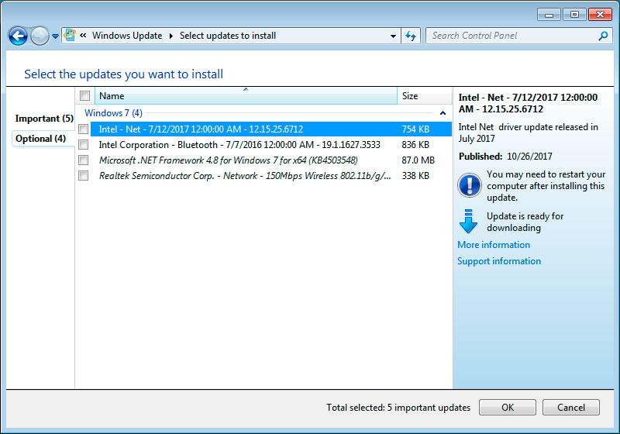Screen dimensions: 620x434
Task: Check the Intel Corporation Bluetooth update checkbox
Action: coord(84,145)
